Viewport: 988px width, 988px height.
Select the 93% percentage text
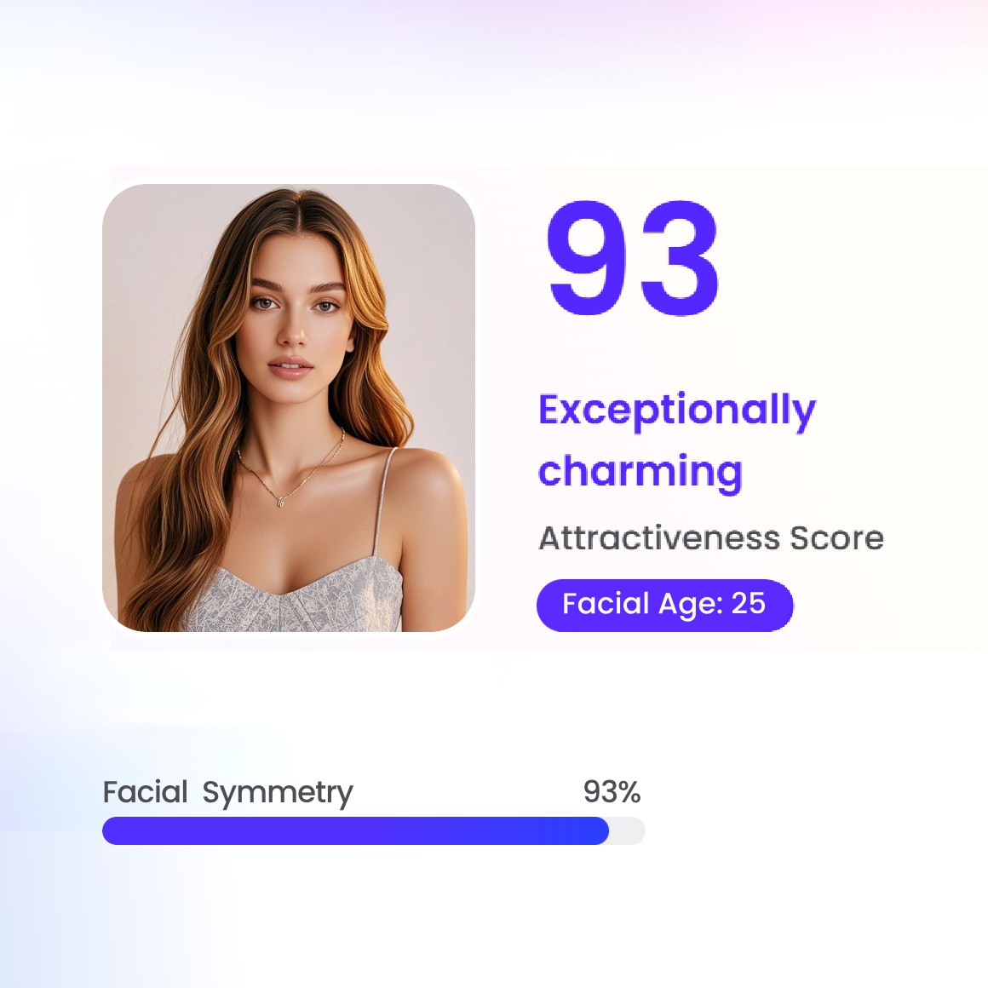[x=612, y=792]
